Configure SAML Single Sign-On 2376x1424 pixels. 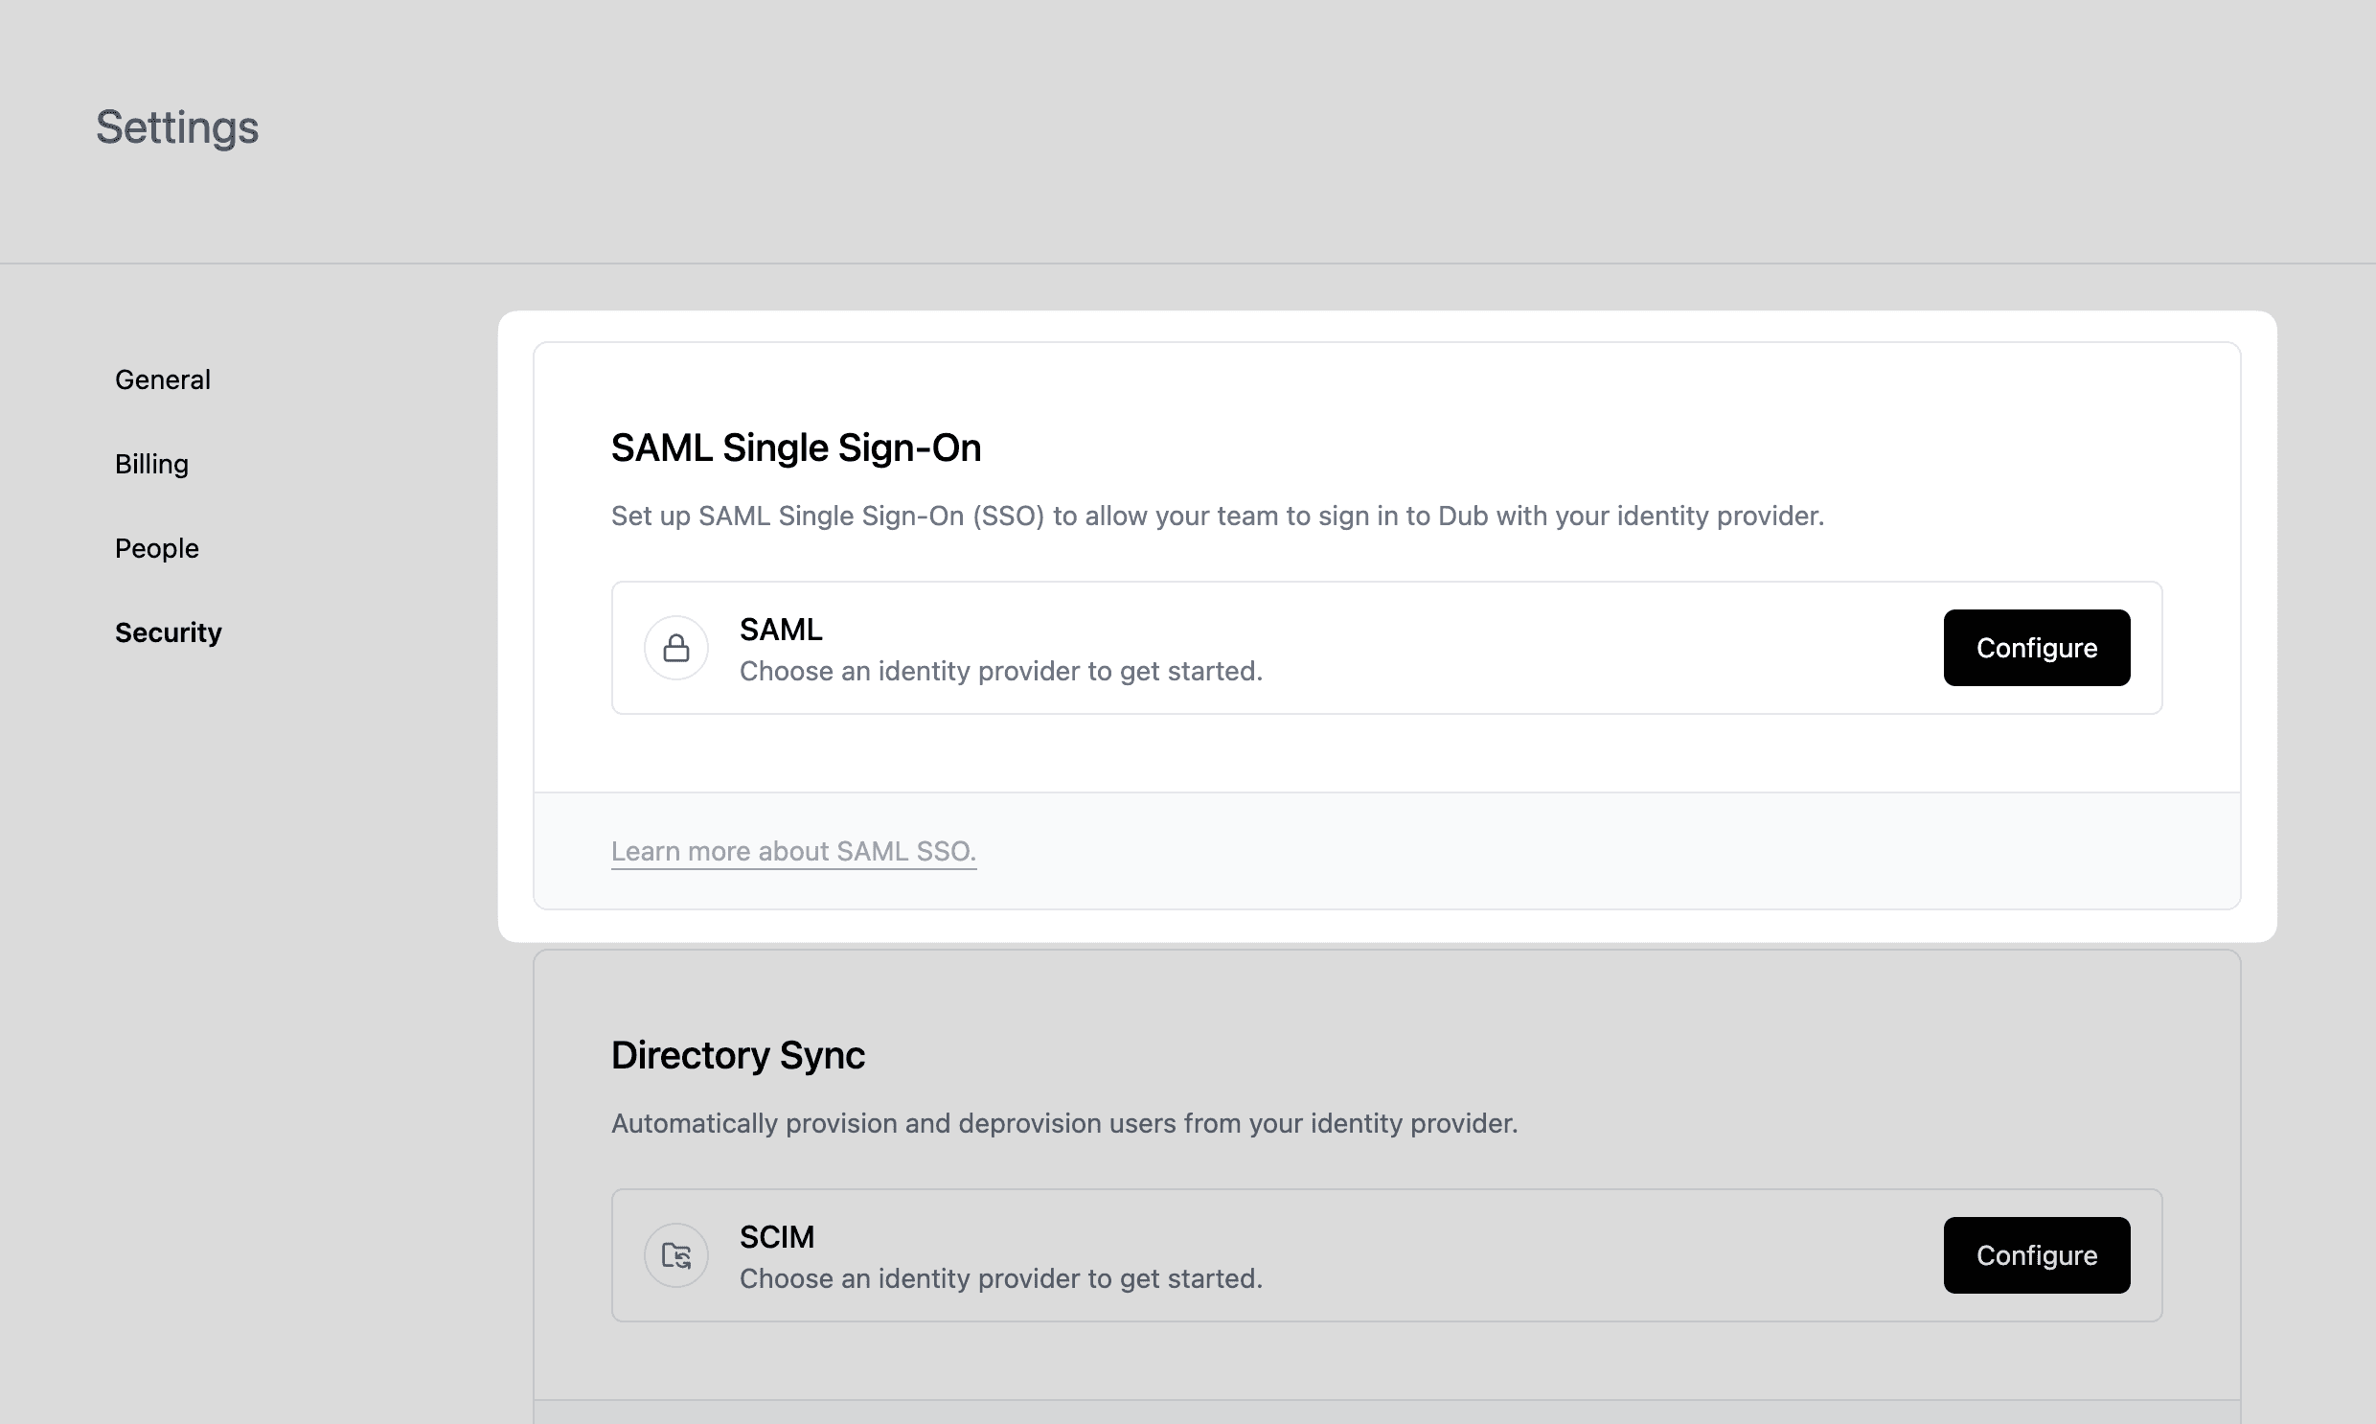(x=2037, y=648)
